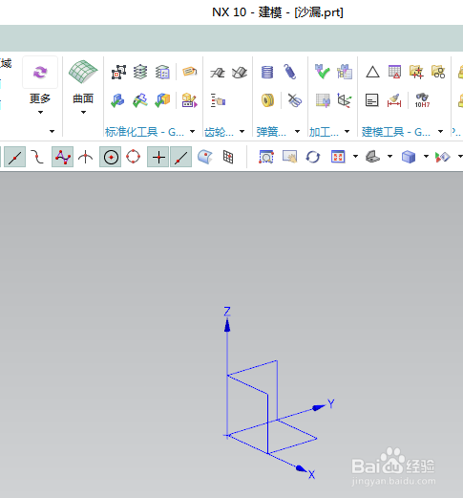Toggle the Control Point snap
The width and height of the screenshot is (463, 498).
(63, 157)
